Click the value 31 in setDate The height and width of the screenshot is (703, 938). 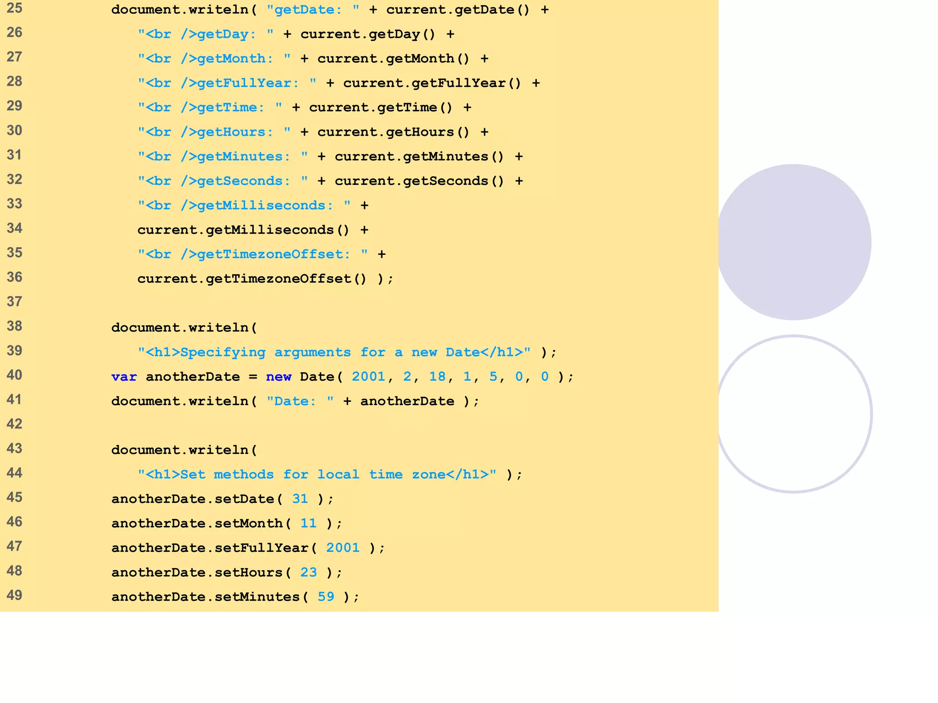pyautogui.click(x=300, y=499)
